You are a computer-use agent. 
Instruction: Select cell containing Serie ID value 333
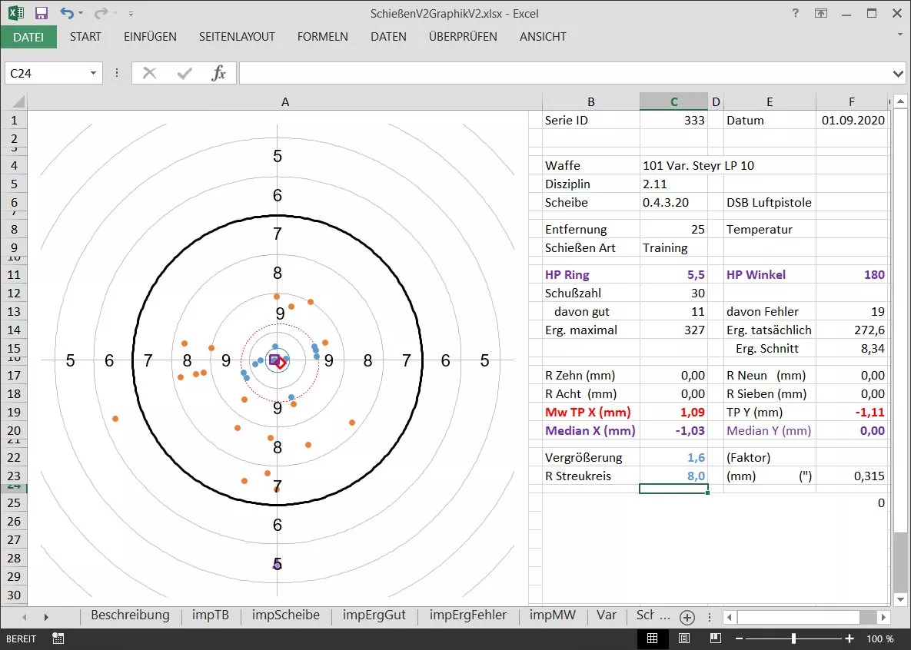point(673,120)
